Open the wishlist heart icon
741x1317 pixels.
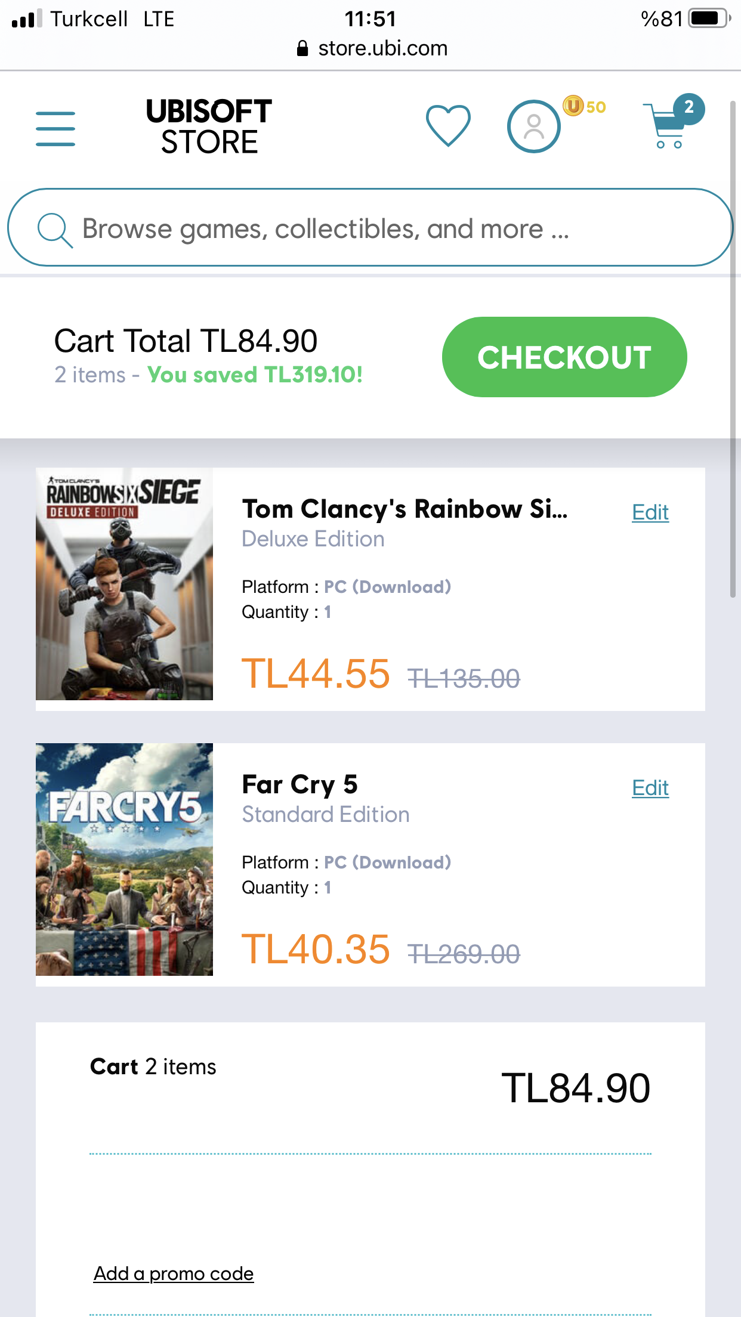[448, 125]
